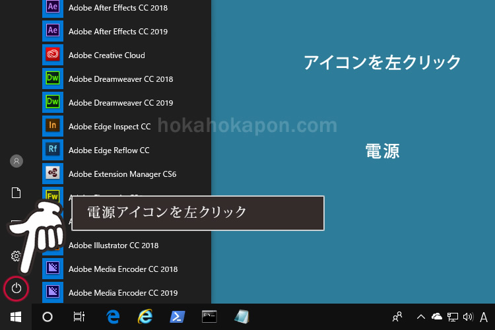Select 'Adobe Dreamweaver CC 2019' app name

(x=121, y=103)
